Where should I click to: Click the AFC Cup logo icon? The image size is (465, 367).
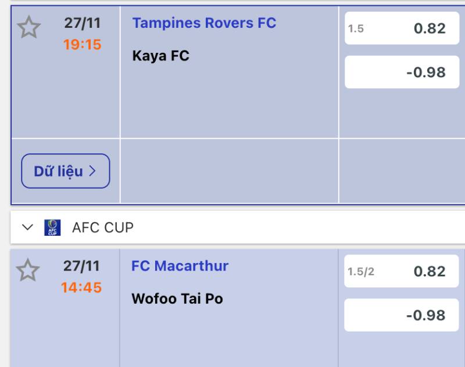[x=52, y=228]
